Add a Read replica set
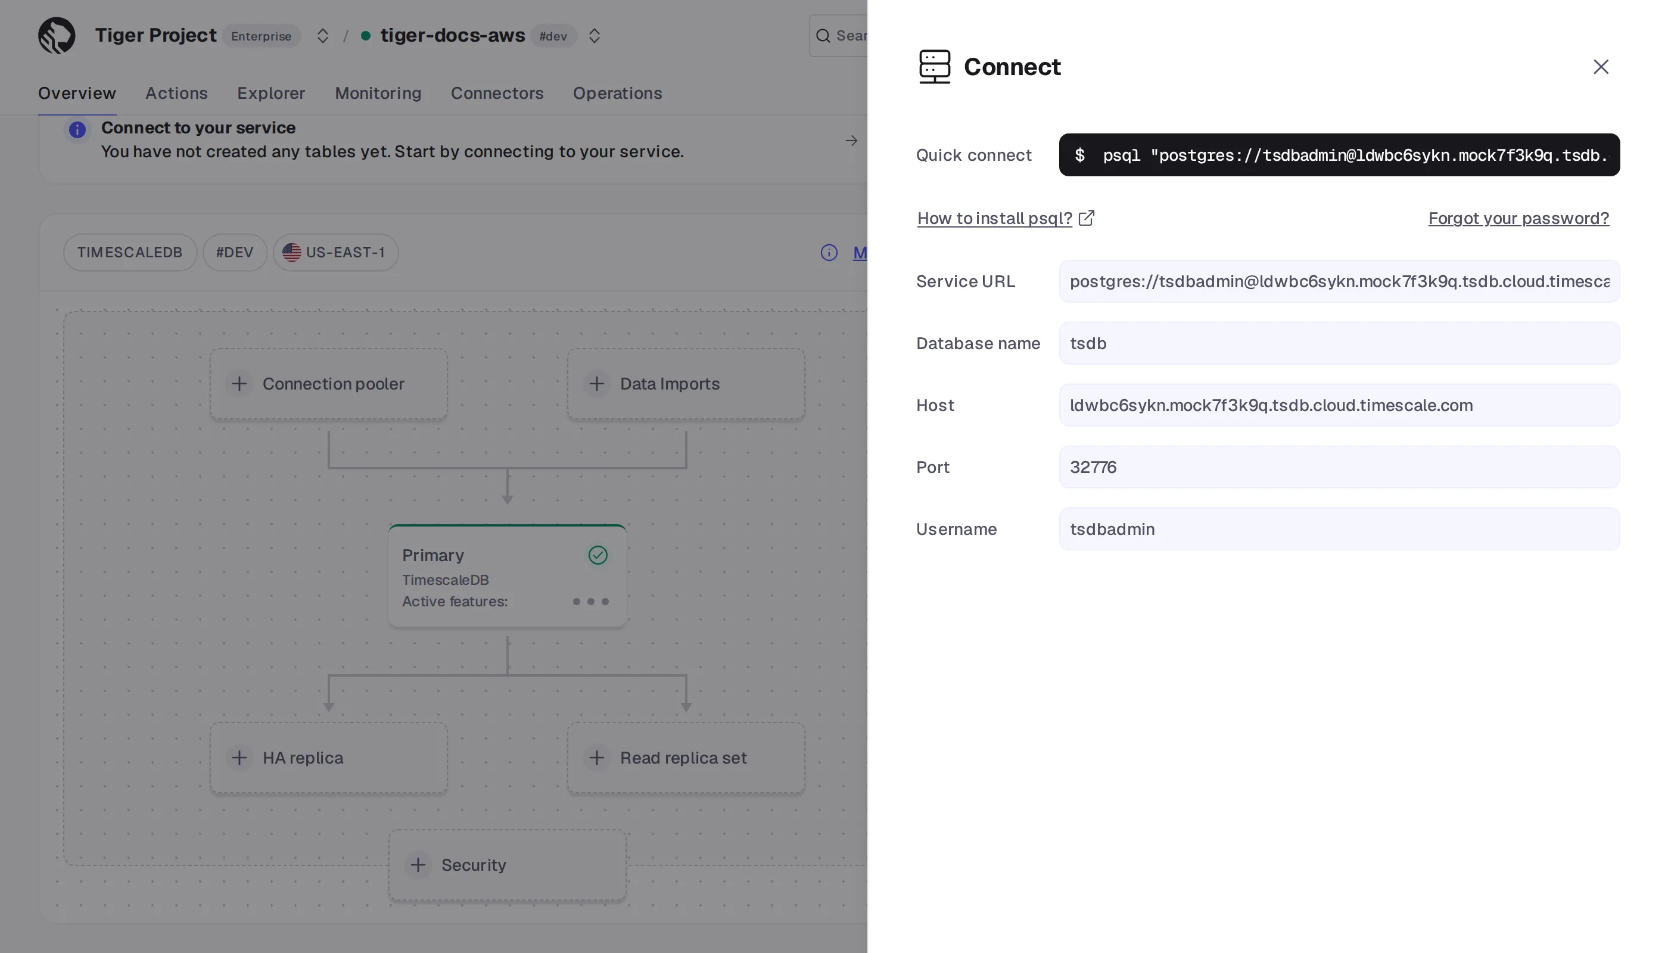 (x=686, y=758)
